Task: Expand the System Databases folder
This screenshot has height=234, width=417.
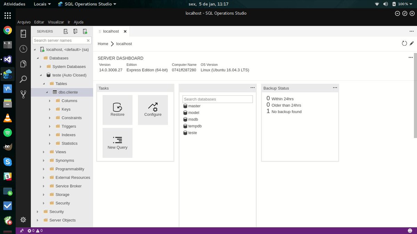Action: click(x=41, y=67)
